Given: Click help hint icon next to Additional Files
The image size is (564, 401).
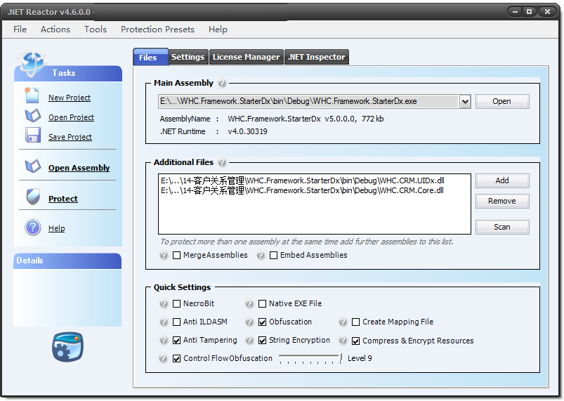Looking at the screenshot, I should click(x=222, y=162).
